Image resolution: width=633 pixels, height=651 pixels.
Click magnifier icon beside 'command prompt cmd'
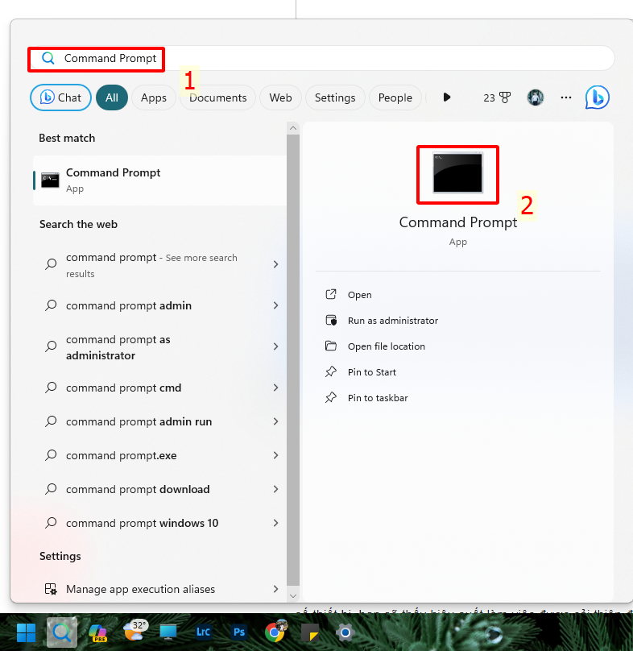51,388
